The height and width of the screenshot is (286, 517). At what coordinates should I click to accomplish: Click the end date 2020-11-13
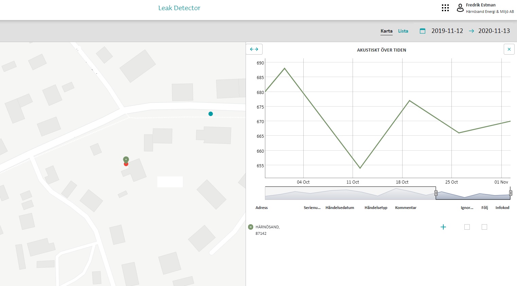pos(494,31)
